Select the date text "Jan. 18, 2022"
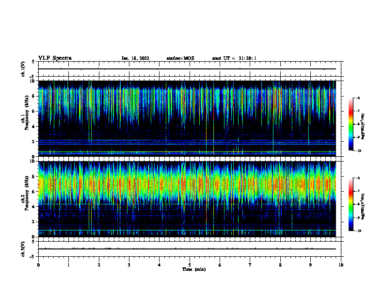384x297 pixels. [135, 58]
